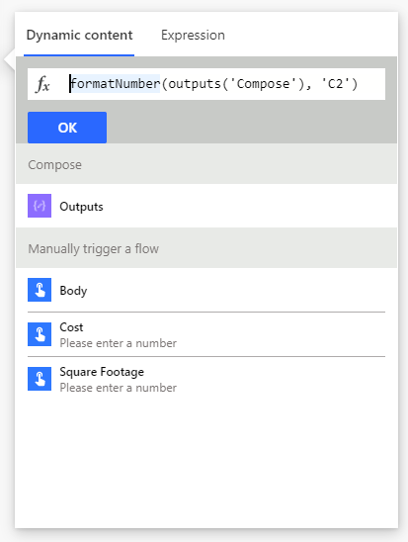Viewport: 408px width, 542px height.
Task: Insert the Cost dynamic value
Action: point(206,334)
